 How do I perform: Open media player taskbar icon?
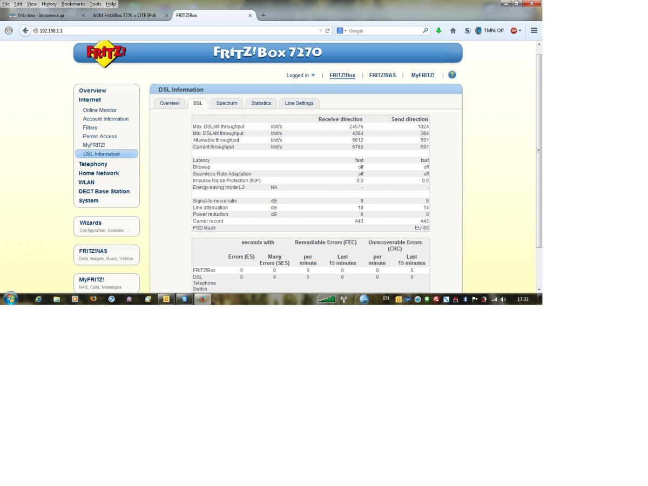(75, 299)
